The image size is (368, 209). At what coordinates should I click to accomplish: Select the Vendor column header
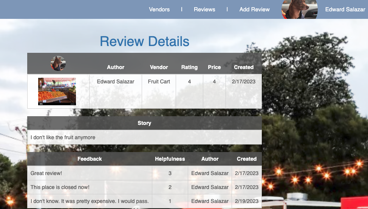(159, 67)
